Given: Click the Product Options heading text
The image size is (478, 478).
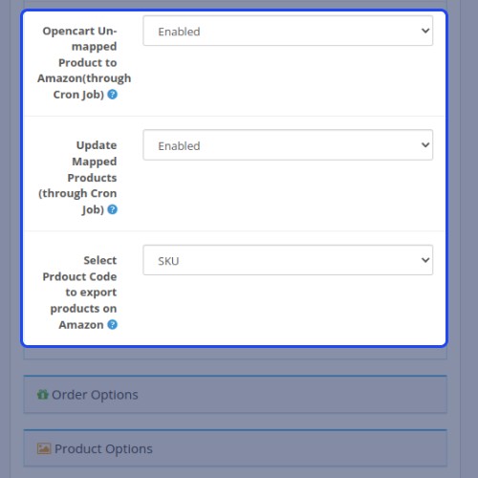Looking at the screenshot, I should click(x=103, y=448).
